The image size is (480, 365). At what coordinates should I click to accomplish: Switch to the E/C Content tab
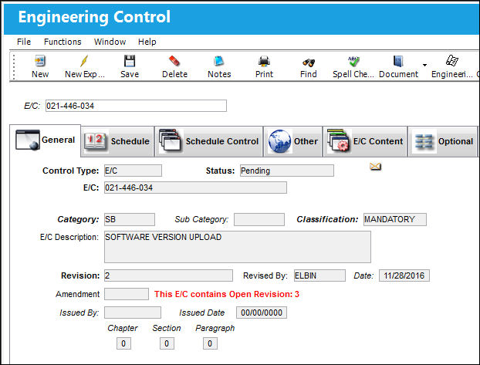[365, 141]
